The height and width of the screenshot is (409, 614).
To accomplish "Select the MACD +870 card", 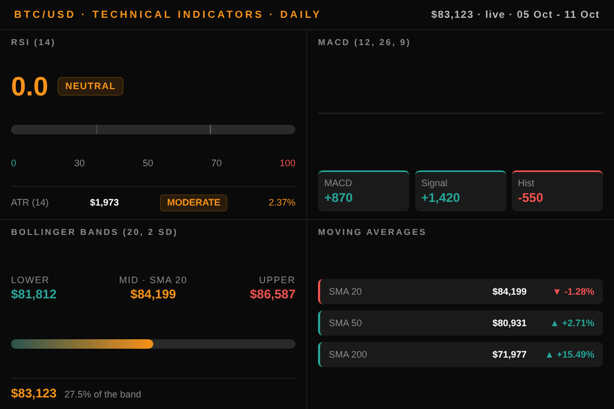I will pyautogui.click(x=363, y=191).
